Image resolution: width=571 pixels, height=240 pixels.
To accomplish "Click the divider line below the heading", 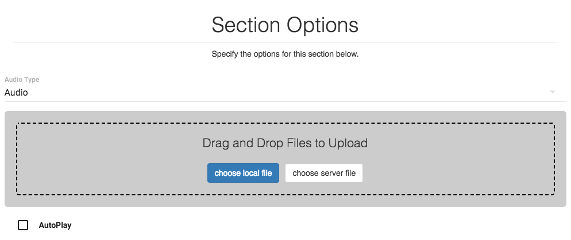I will click(285, 42).
